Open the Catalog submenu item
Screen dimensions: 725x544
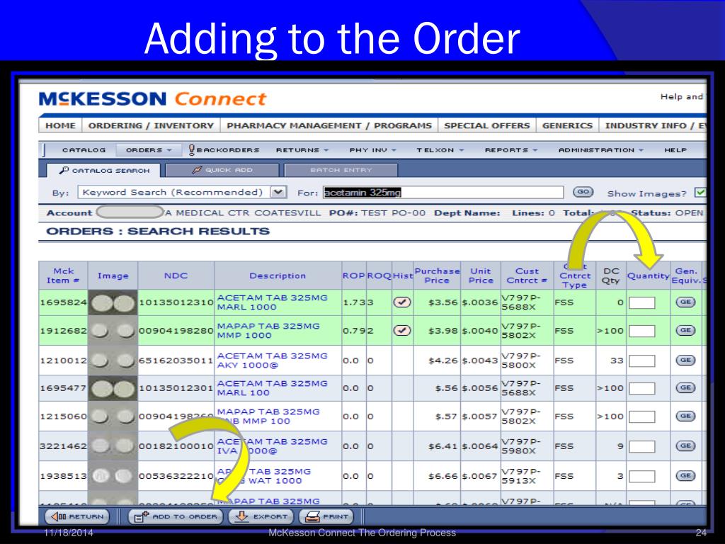pyautogui.click(x=84, y=150)
